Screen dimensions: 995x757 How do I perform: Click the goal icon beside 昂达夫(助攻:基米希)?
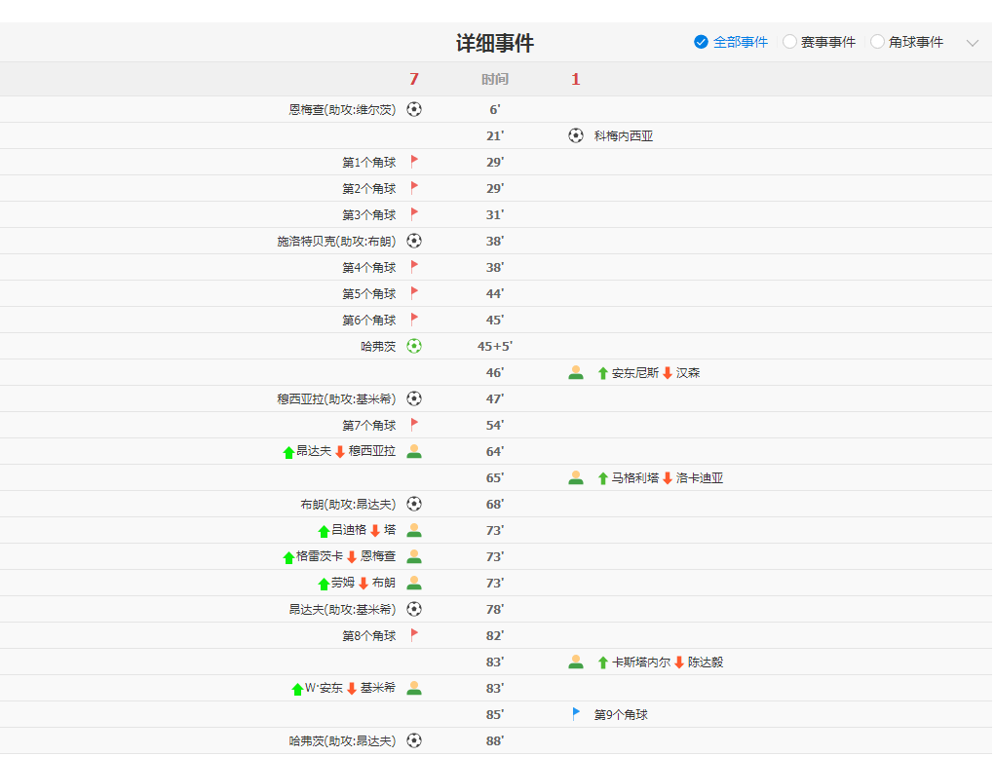(414, 609)
